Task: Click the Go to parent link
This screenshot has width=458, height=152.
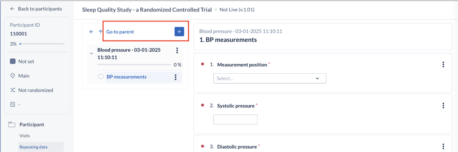Action: (120, 32)
